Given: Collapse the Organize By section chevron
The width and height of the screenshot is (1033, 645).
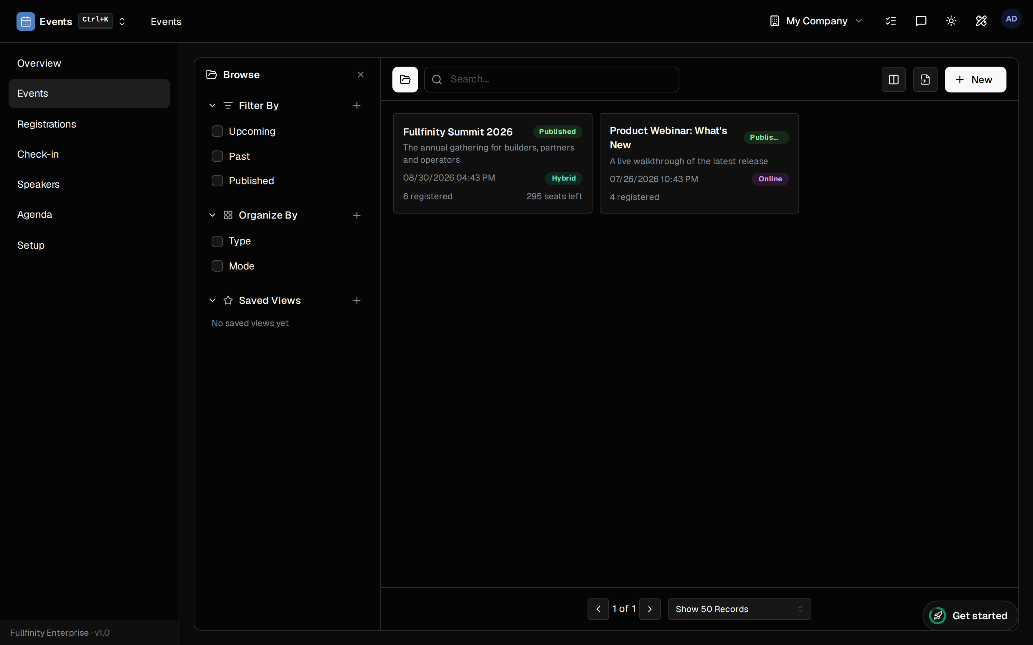Looking at the screenshot, I should 212,215.
